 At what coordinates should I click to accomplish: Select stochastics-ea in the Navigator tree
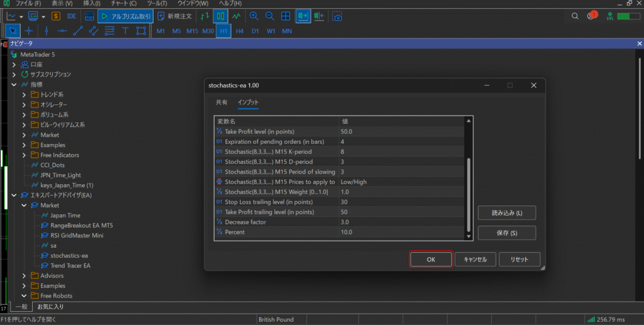tap(69, 256)
